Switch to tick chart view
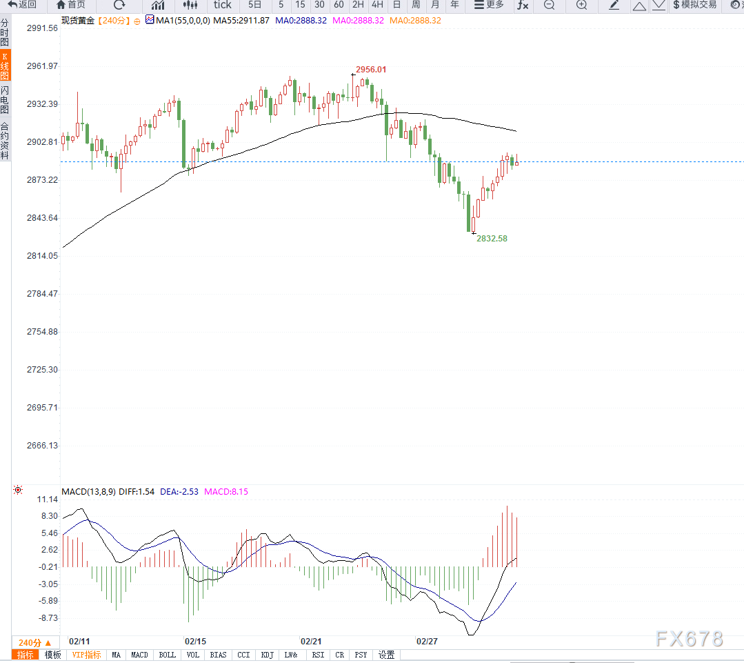744x663 pixels. 223,5
